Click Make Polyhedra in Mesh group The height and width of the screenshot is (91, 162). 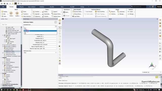click(x=26, y=16)
